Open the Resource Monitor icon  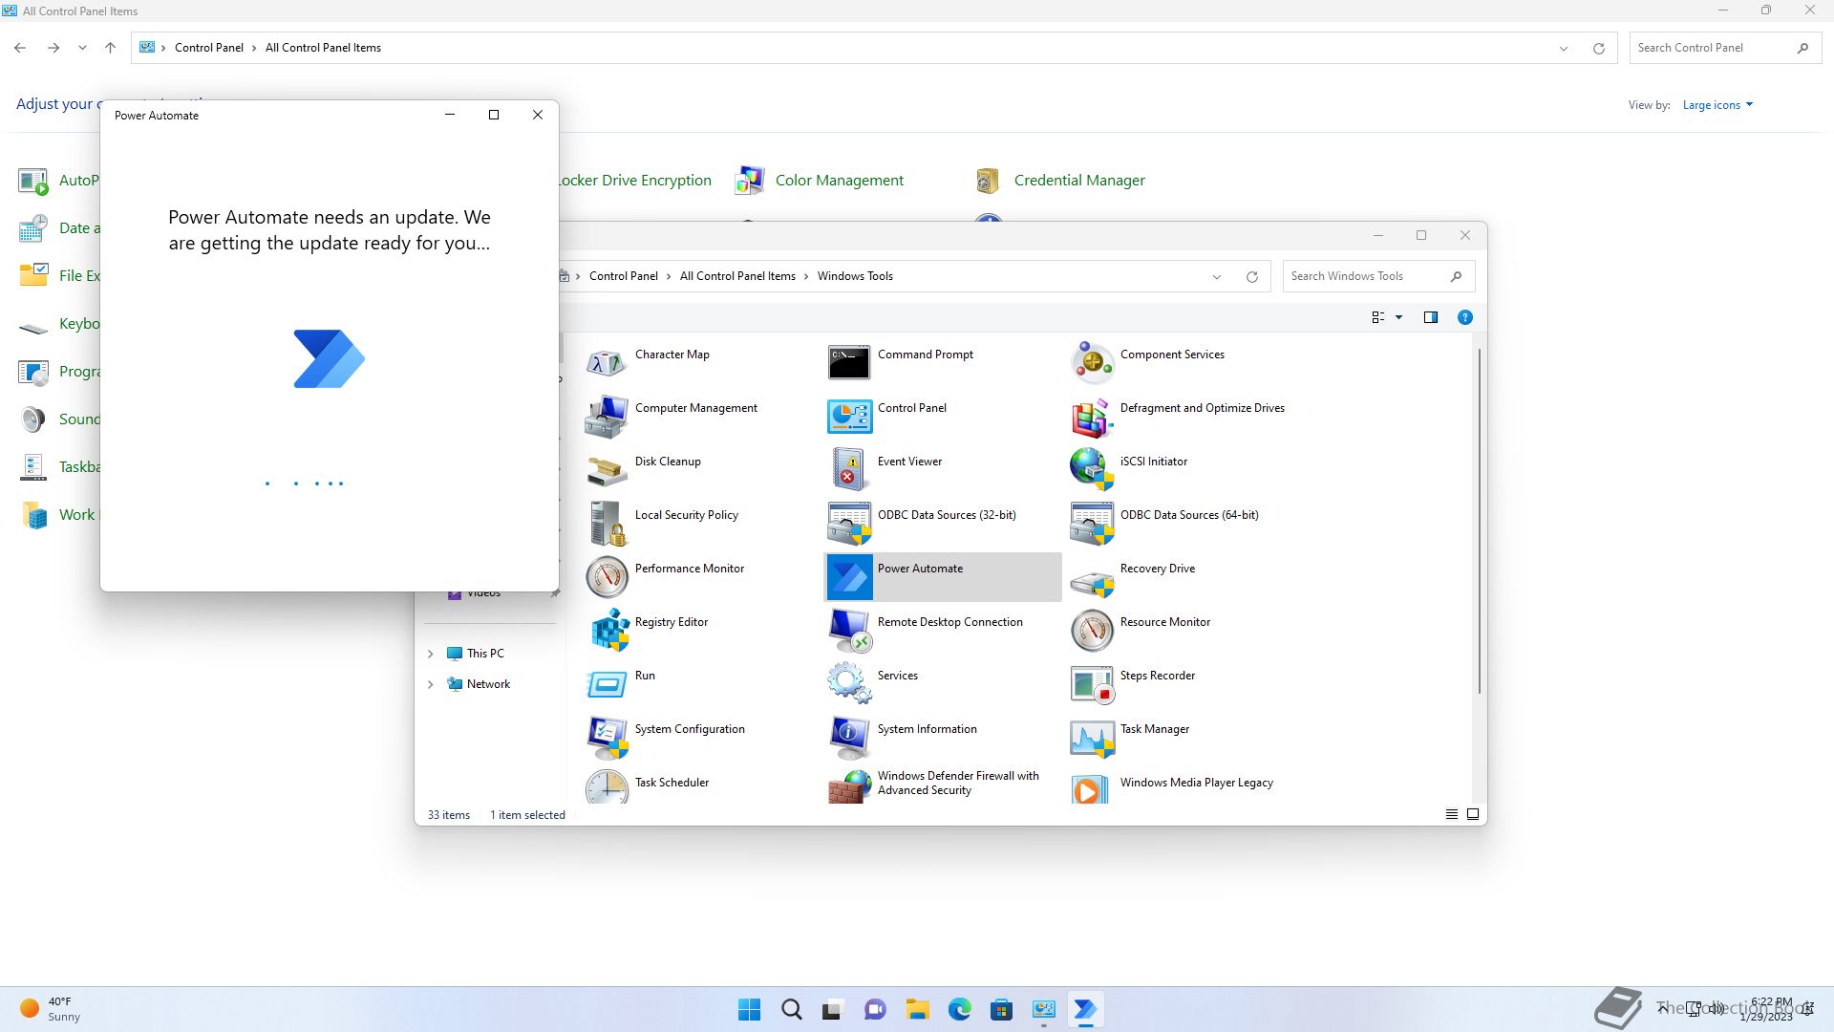click(1092, 631)
